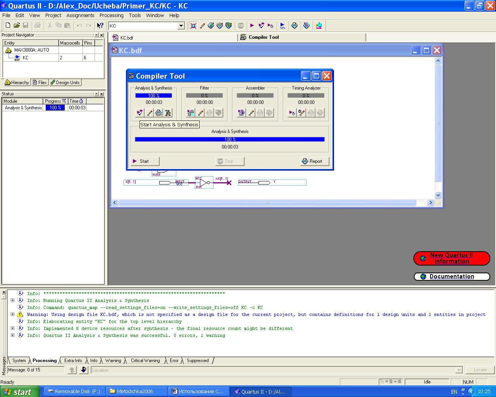Screen dimensions: 496x397
Task: Select the Extra Info messages tab
Action: tap(73, 361)
